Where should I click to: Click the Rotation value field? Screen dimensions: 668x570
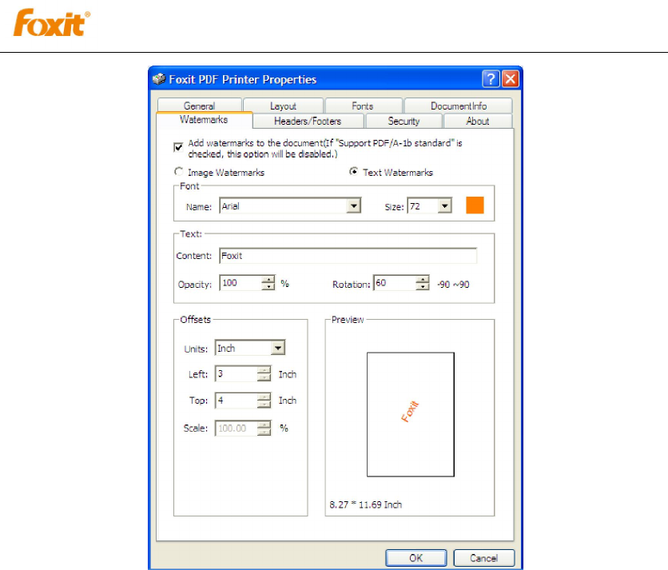point(395,283)
